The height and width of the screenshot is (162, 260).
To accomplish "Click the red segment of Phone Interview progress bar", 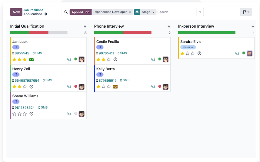I will click(x=137, y=33).
